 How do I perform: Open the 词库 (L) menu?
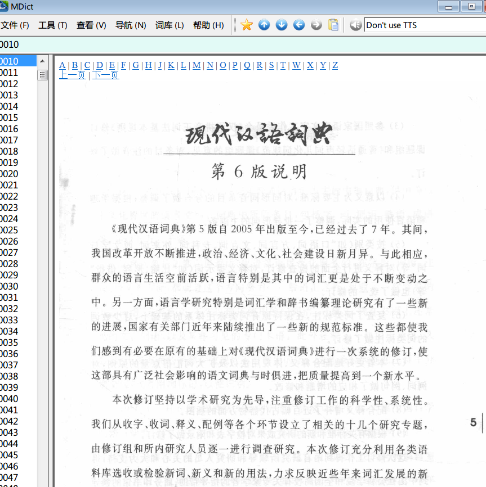point(170,25)
